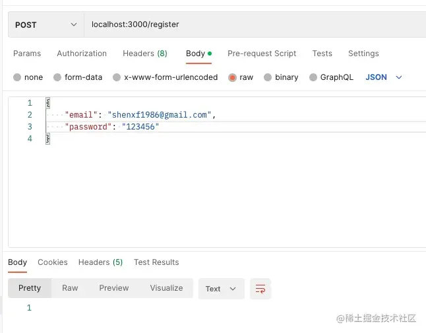426x333 pixels.
Task: Select x-www-form-urlencoded radio option
Action: pos(117,77)
